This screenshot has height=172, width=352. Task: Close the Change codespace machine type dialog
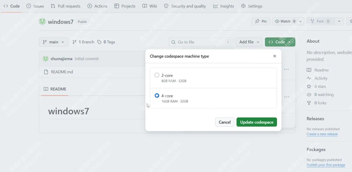(x=275, y=56)
